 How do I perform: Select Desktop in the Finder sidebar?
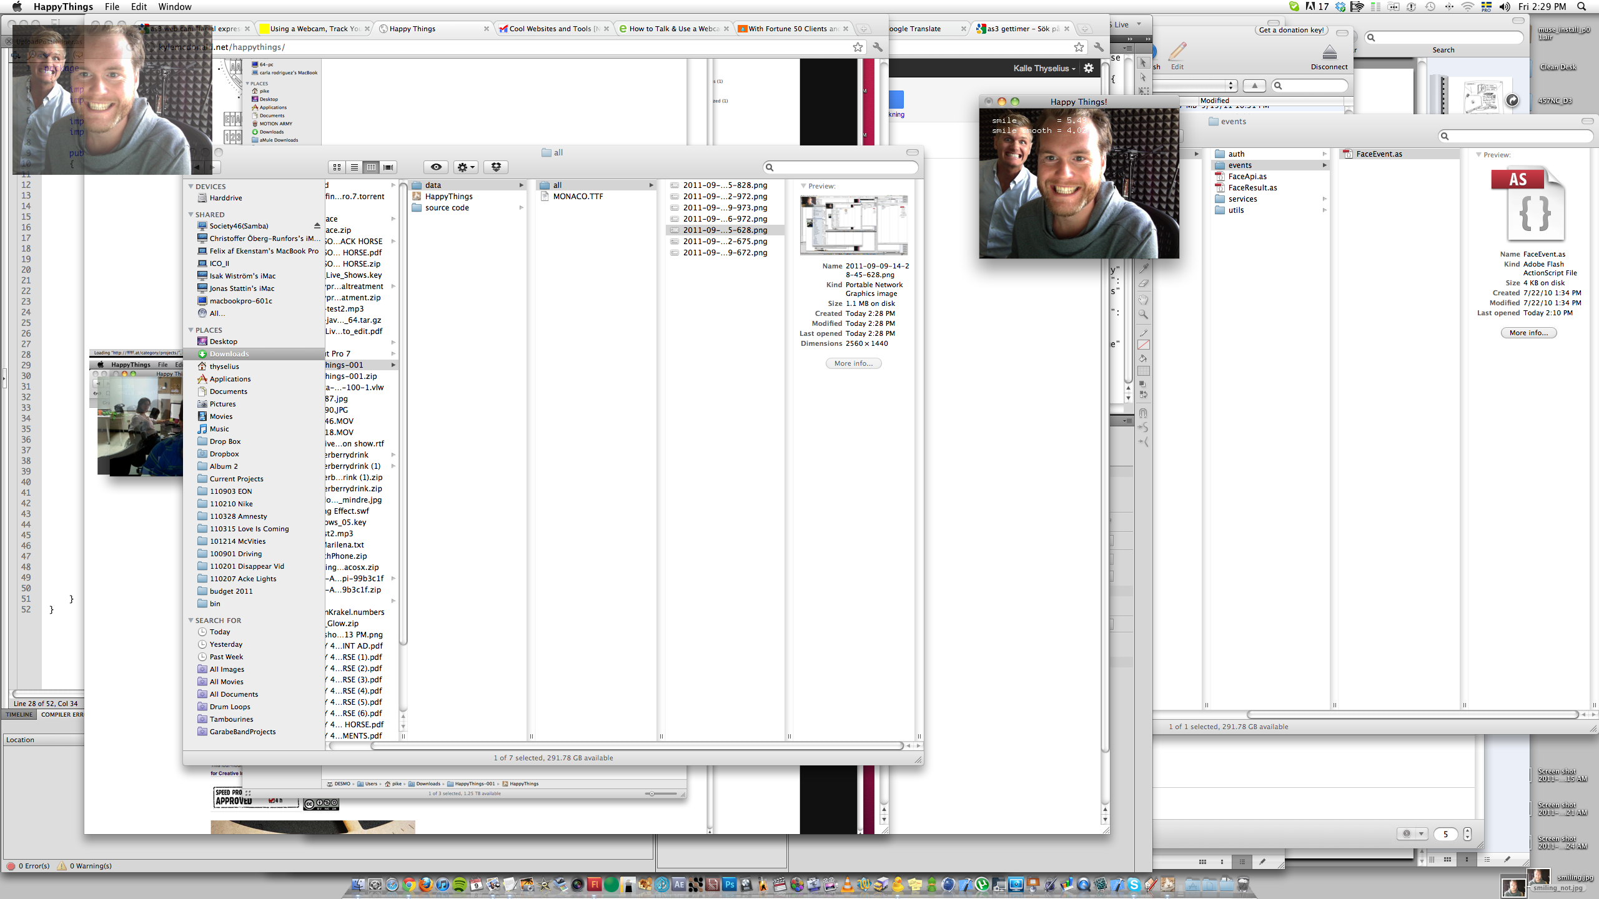[x=254, y=341]
